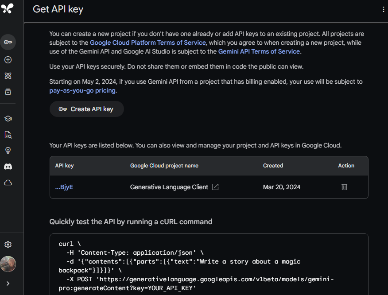The width and height of the screenshot is (388, 295).
Task: Open the Get API key sidebar icon
Action: point(8,42)
